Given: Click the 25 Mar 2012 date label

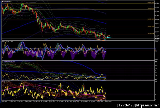Looking at the screenshot, I should coord(13,102).
